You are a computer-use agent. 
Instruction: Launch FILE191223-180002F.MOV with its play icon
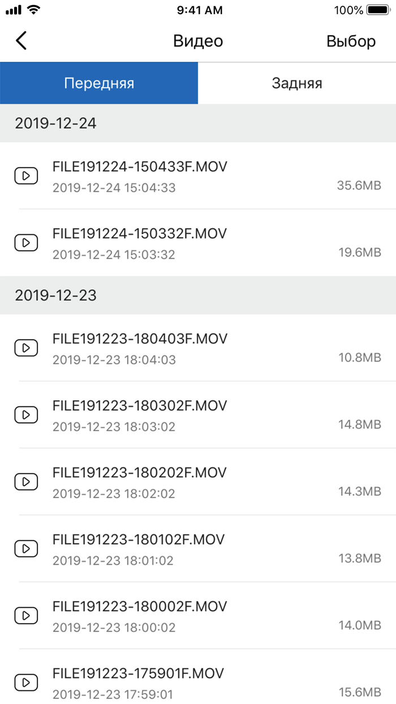26,615
